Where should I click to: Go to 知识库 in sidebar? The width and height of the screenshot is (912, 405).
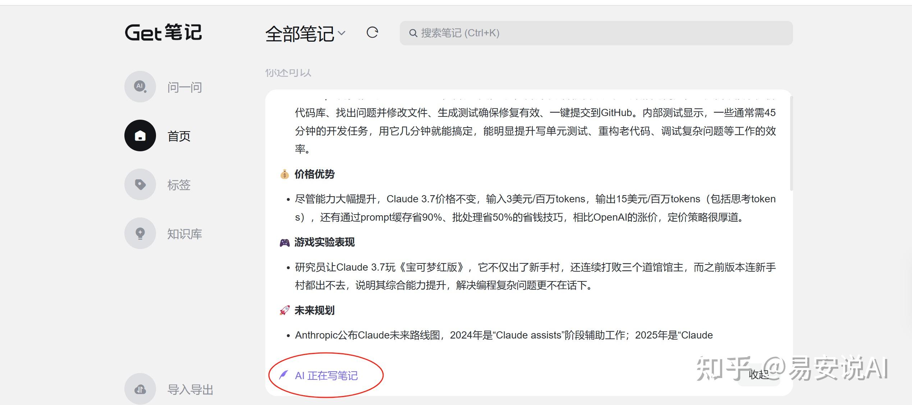click(184, 234)
